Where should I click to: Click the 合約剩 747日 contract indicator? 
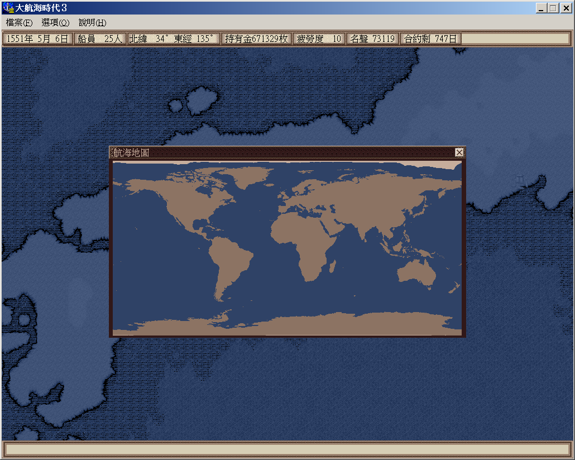(430, 39)
